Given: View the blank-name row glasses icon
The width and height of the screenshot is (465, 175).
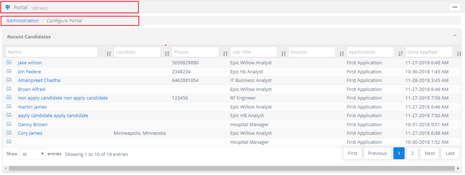Looking at the screenshot, I should 9,141.
